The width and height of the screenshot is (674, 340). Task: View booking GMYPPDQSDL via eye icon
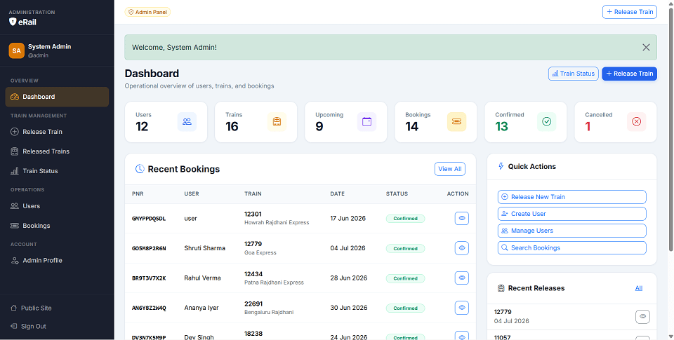pos(462,218)
